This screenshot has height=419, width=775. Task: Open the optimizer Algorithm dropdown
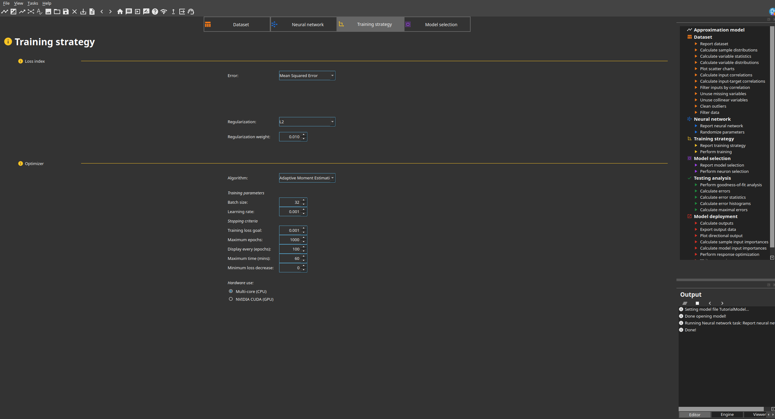[x=307, y=178]
